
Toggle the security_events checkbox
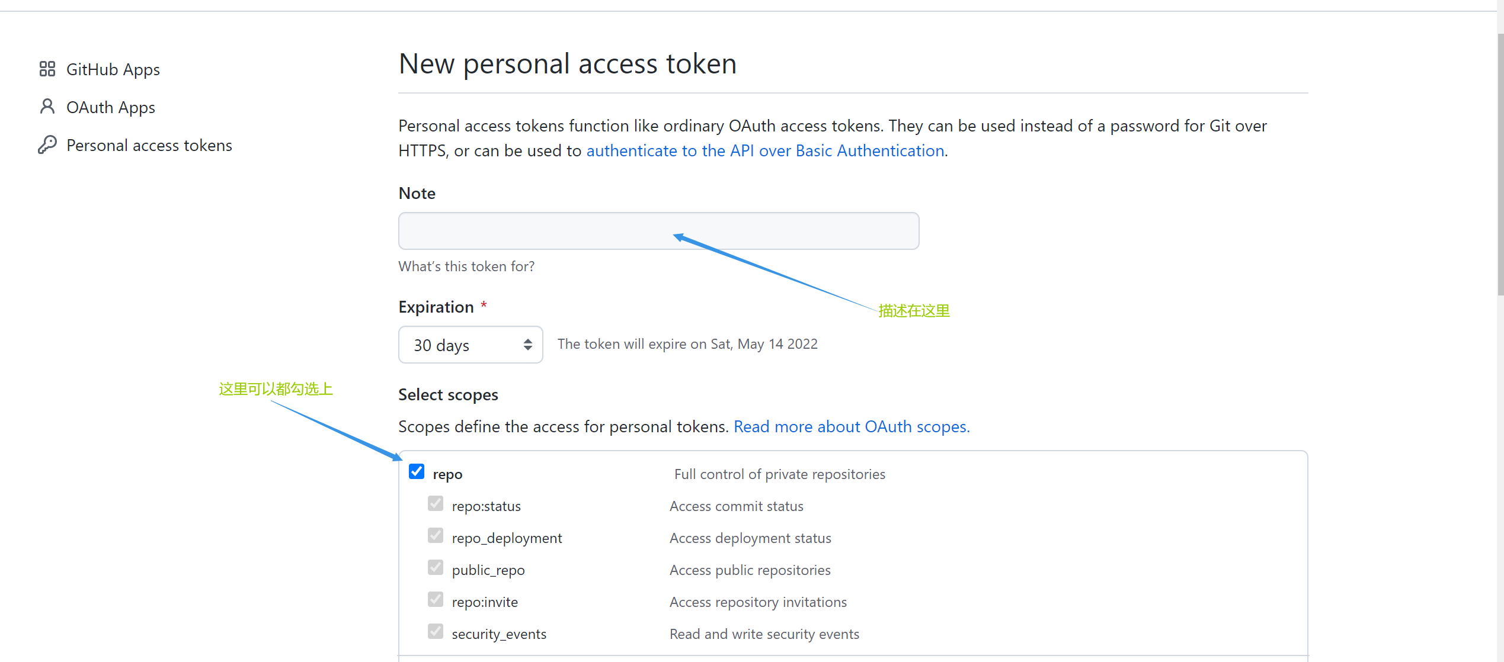(x=436, y=632)
